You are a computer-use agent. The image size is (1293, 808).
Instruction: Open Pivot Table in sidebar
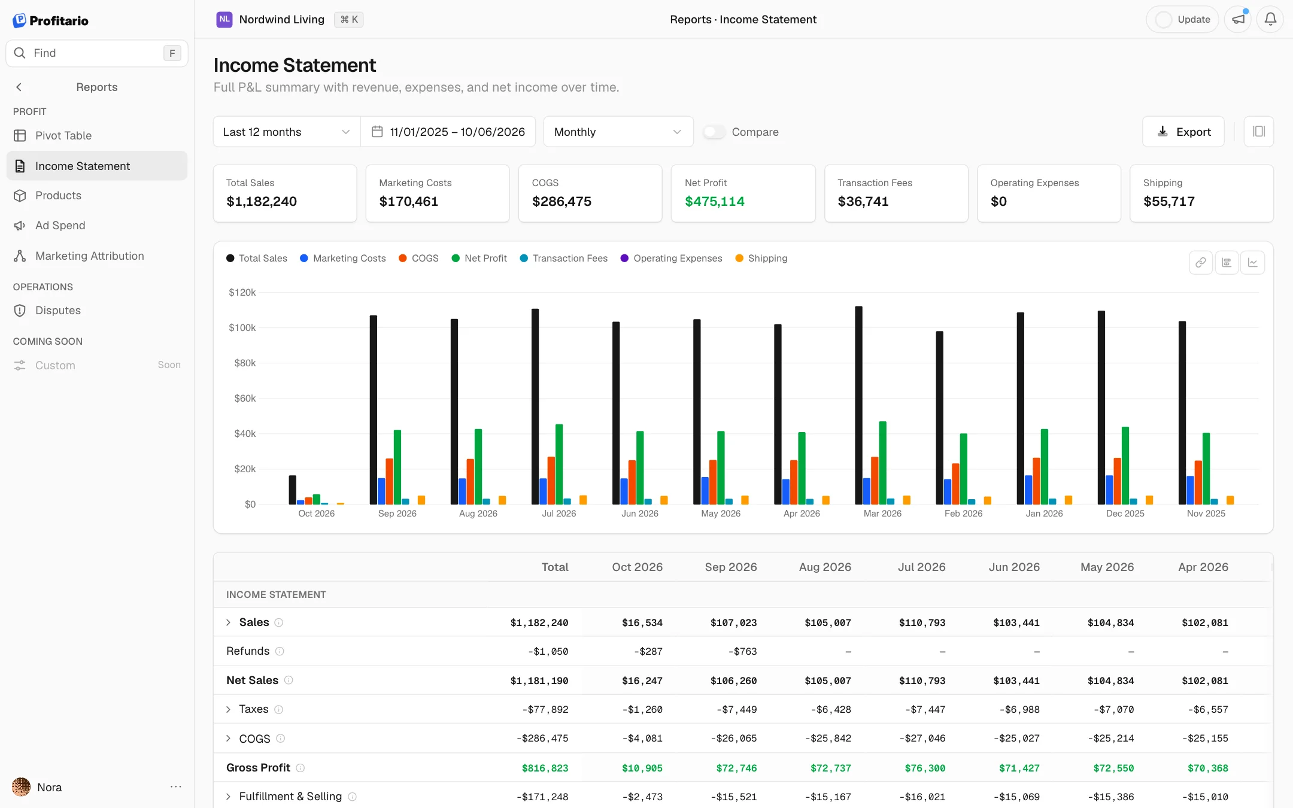click(97, 136)
